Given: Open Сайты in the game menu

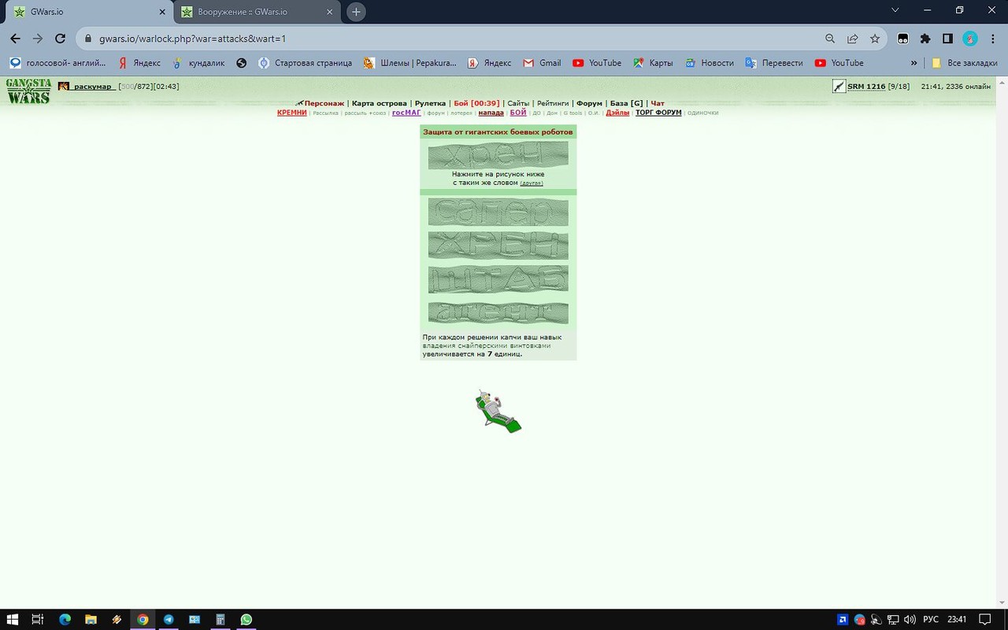Looking at the screenshot, I should [x=518, y=103].
